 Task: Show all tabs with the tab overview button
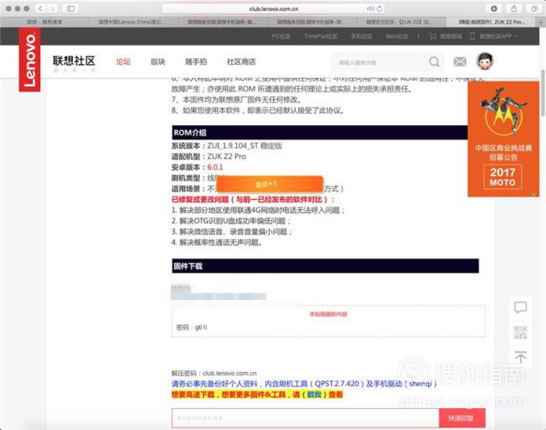[x=534, y=8]
